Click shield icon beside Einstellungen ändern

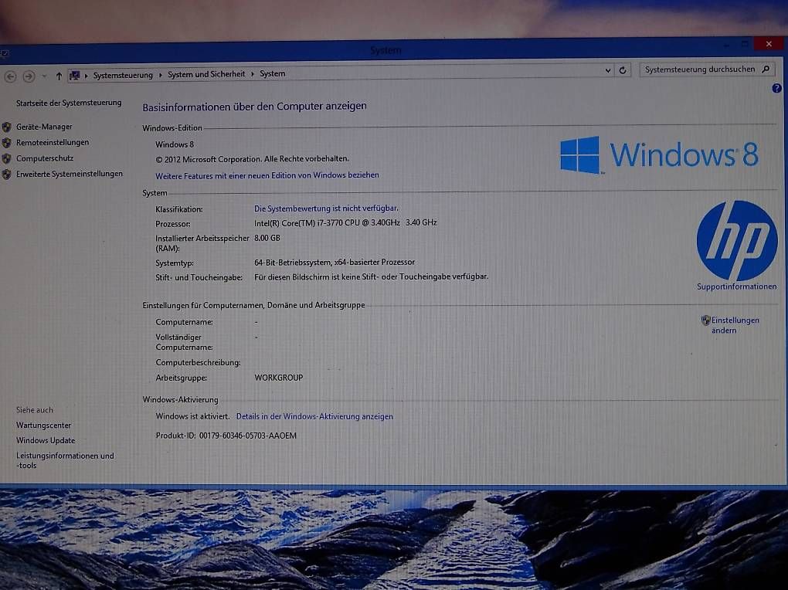click(x=705, y=320)
